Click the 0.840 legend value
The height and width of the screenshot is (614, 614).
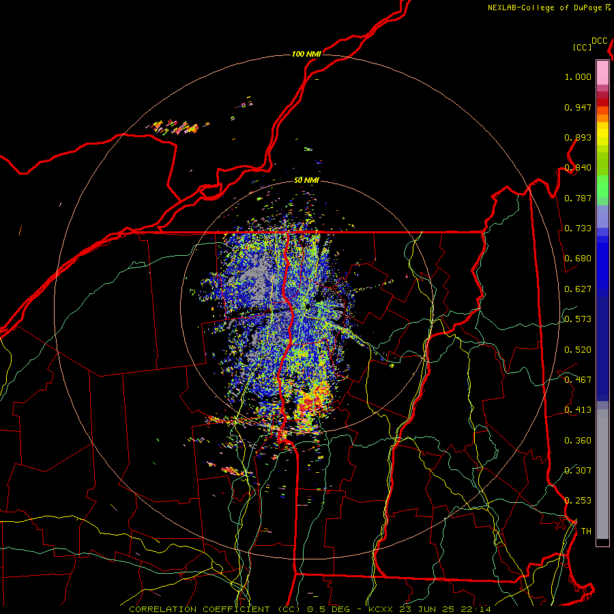(578, 168)
